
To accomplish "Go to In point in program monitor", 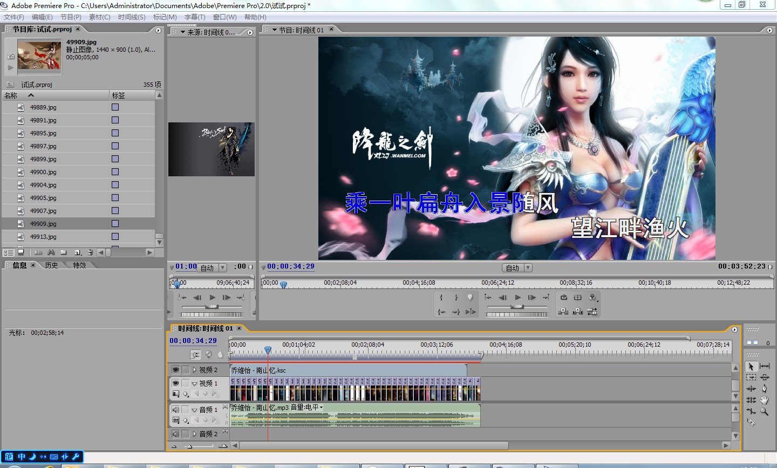I will pyautogui.click(x=441, y=312).
